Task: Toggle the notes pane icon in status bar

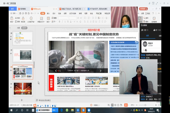Action: coord(108,105)
